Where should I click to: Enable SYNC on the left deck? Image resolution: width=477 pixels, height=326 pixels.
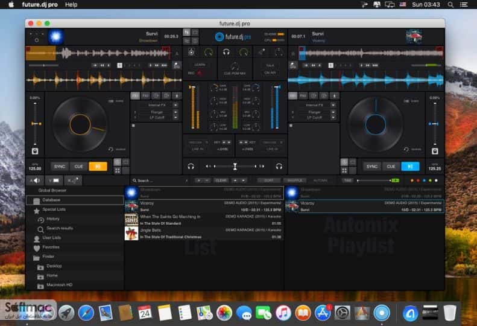60,167
